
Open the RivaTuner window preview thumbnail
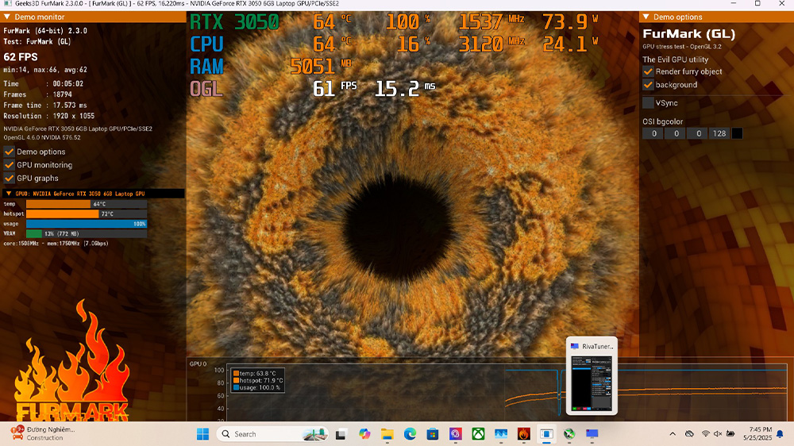[592, 383]
